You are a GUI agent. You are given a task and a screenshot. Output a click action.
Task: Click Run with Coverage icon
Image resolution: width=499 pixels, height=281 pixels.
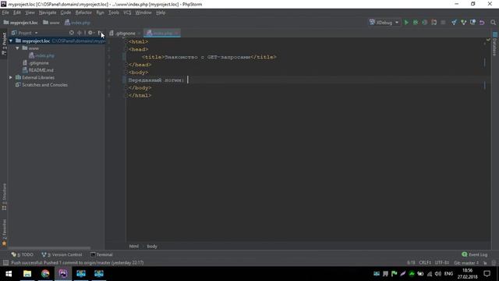[424, 23]
